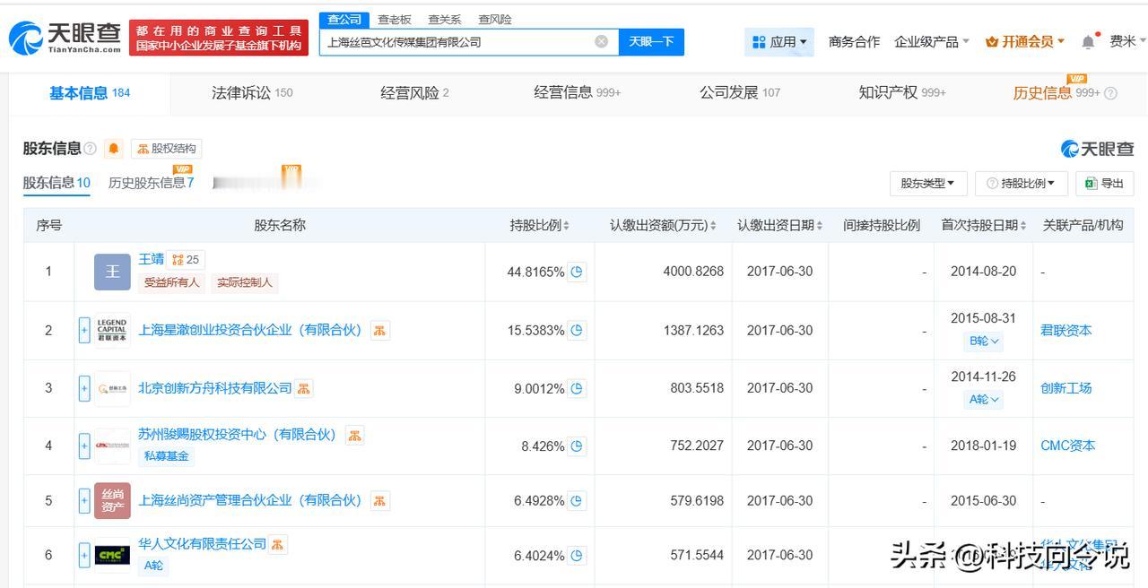Click the 创新工场 logo thumbnail
The width and height of the screenshot is (1148, 588).
pos(112,388)
